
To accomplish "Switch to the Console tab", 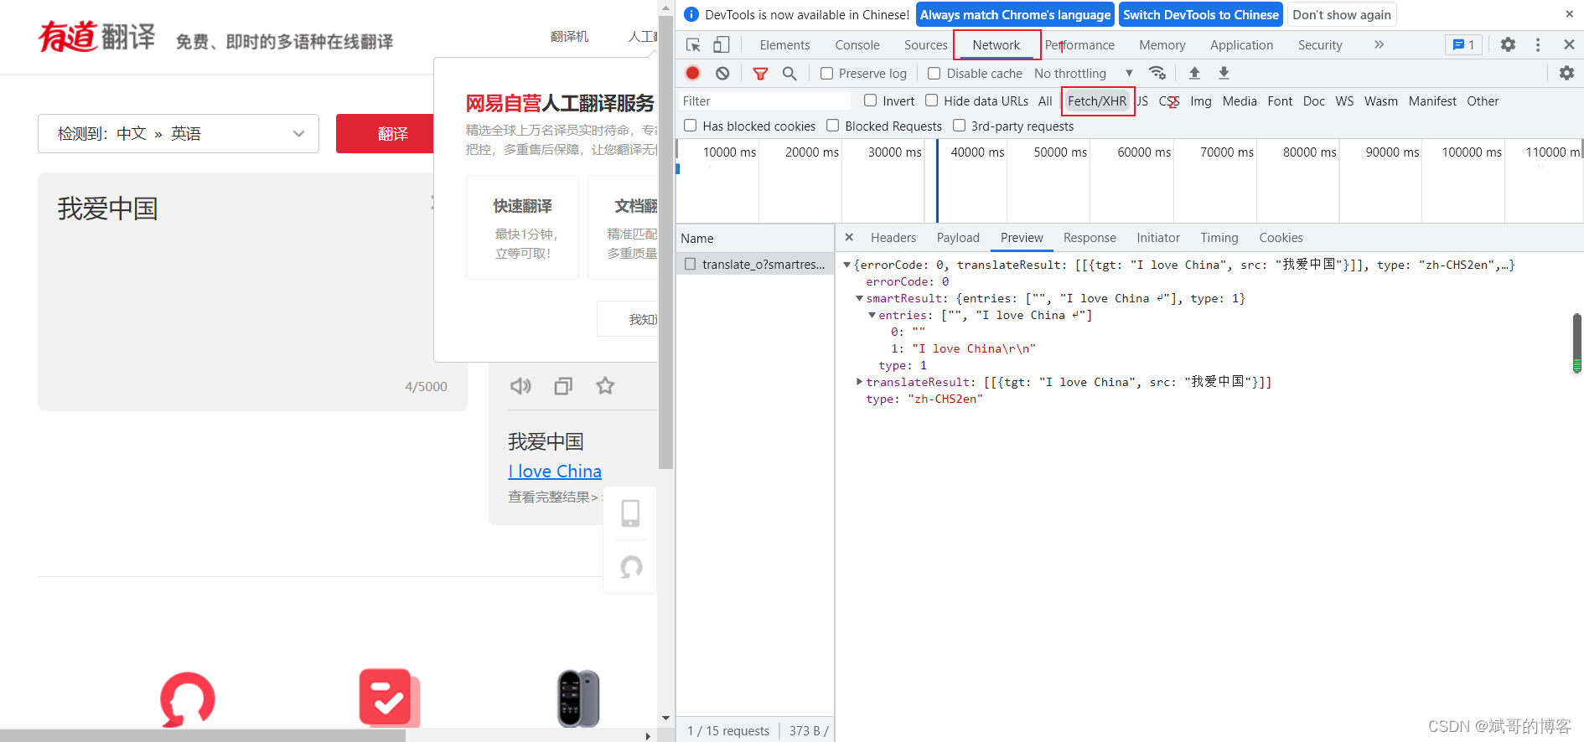I will 857,45.
